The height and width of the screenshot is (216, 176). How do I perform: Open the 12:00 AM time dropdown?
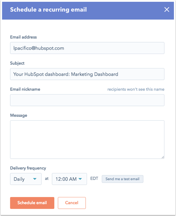pos(69,179)
